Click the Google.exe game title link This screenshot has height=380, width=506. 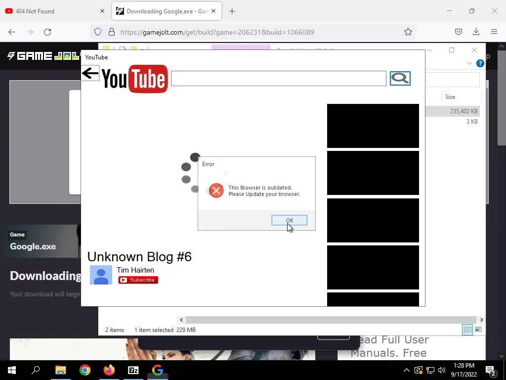[x=33, y=246]
